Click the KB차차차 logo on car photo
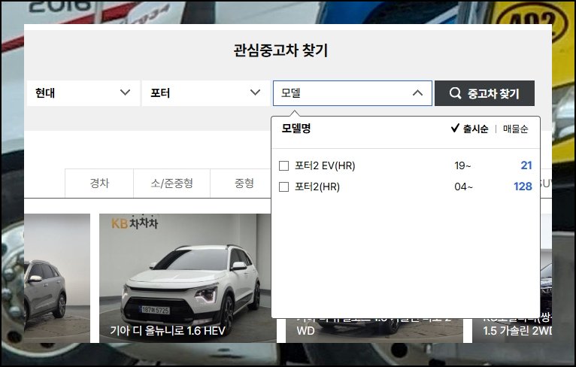This screenshot has width=576, height=367. tap(135, 223)
